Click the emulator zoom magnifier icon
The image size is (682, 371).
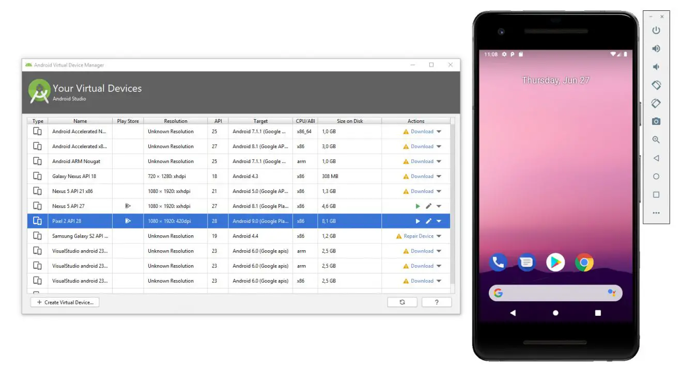point(656,140)
